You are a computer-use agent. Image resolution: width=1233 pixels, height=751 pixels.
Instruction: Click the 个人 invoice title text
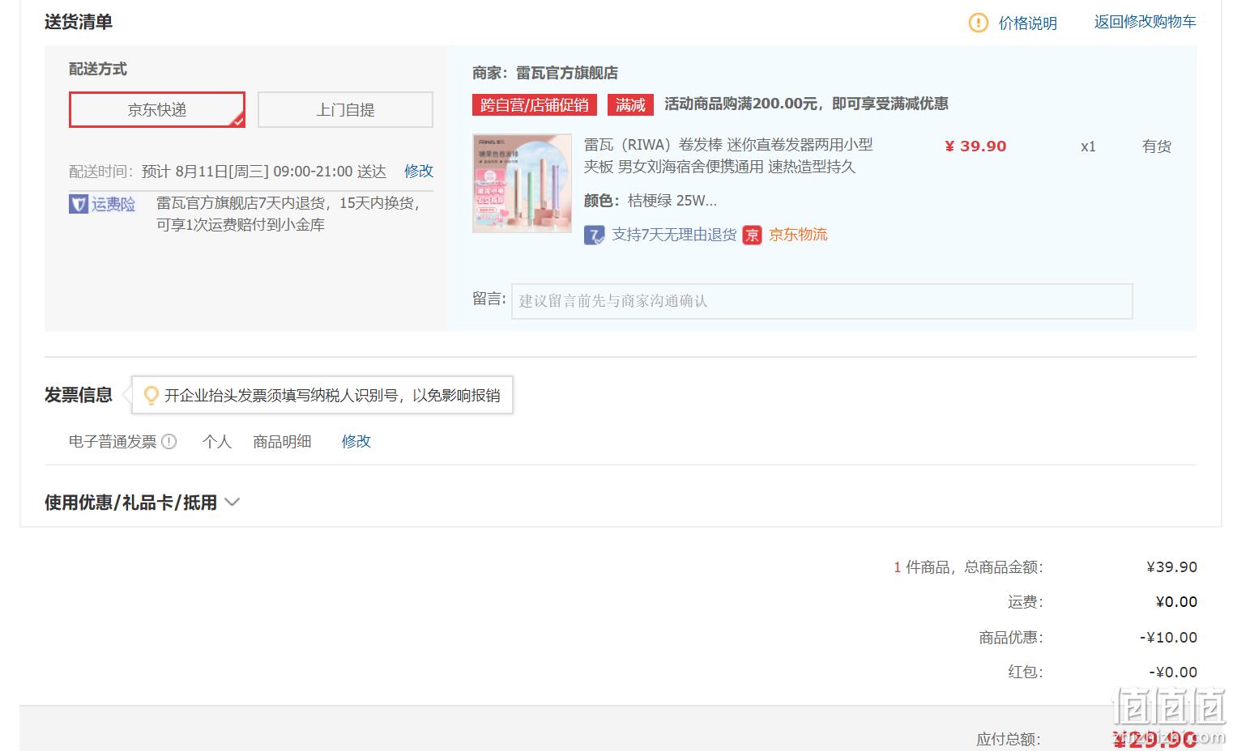point(217,441)
